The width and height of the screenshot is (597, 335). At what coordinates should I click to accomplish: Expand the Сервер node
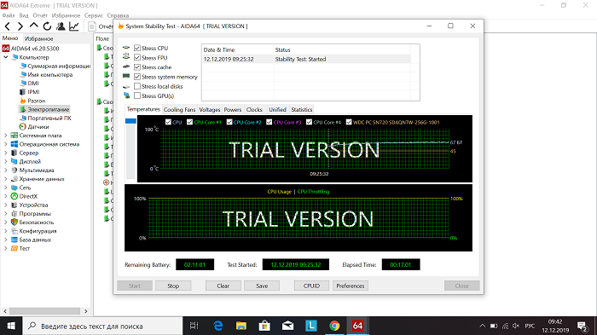point(6,153)
